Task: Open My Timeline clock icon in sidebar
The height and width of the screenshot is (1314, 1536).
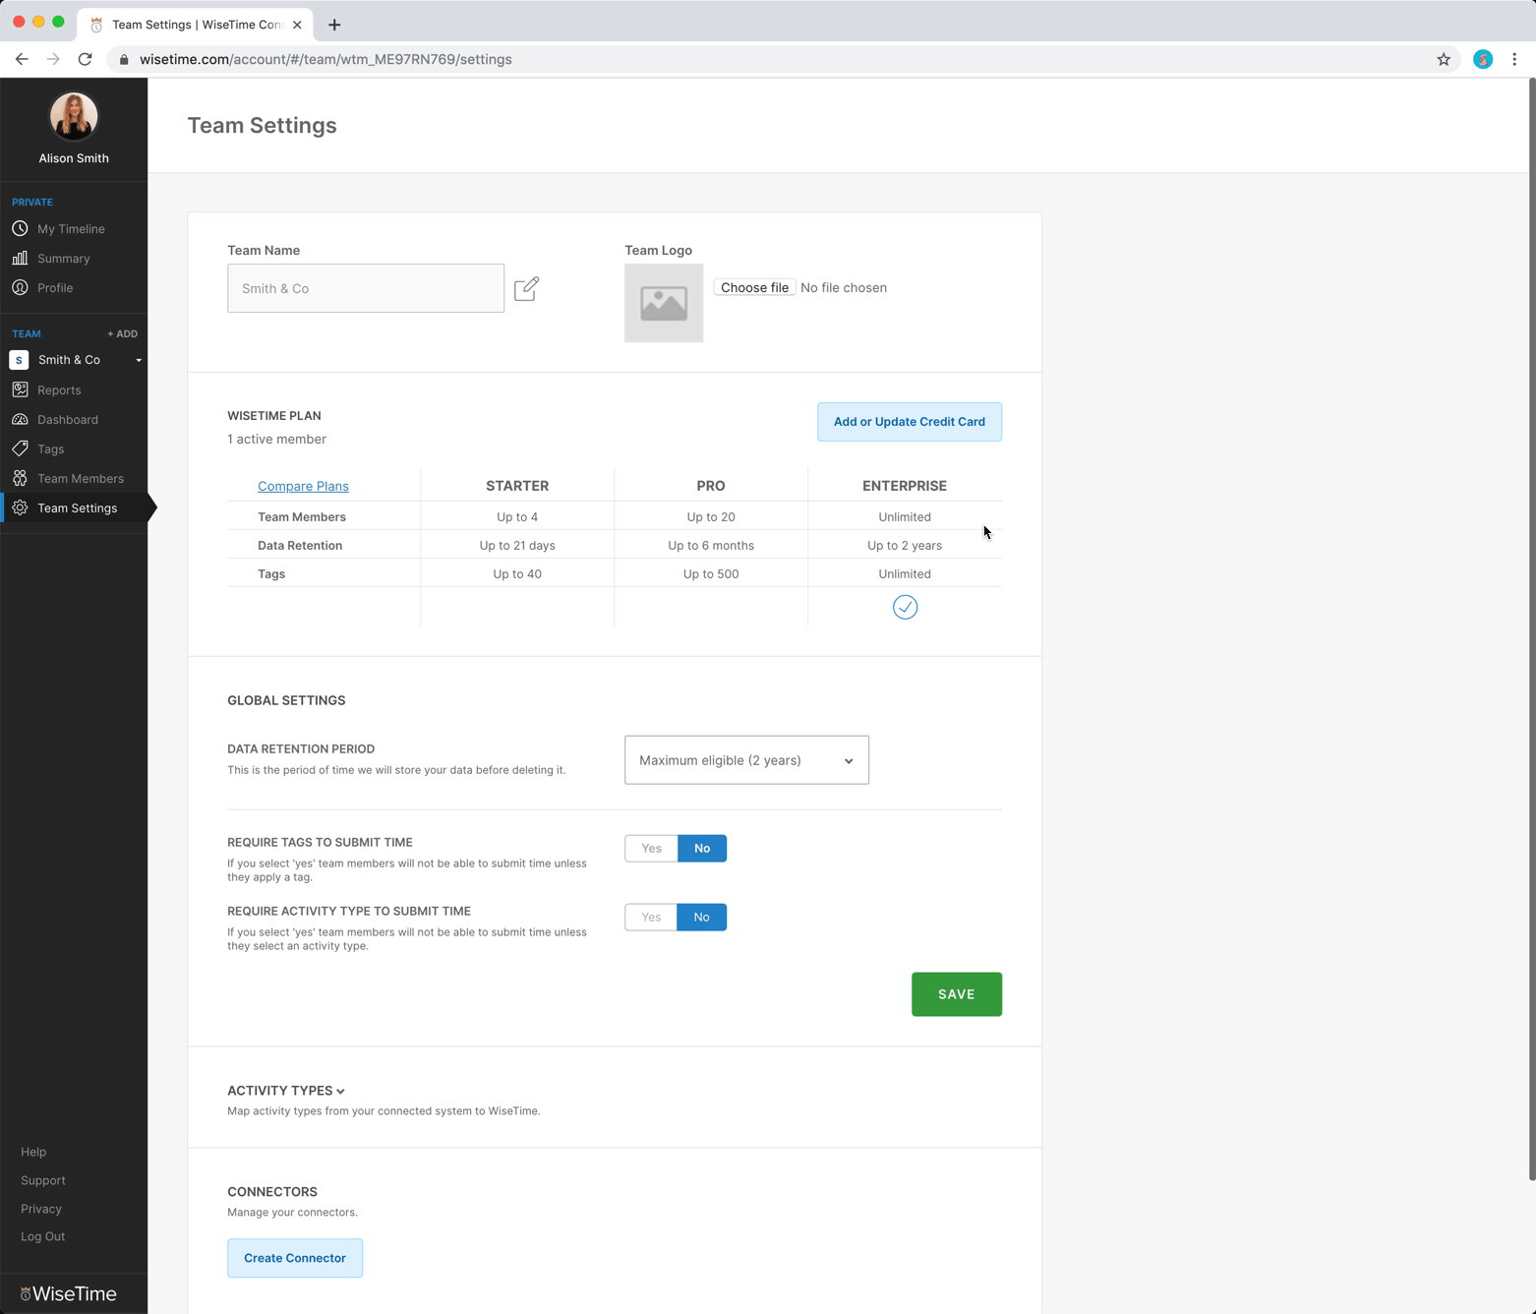Action: 20,228
